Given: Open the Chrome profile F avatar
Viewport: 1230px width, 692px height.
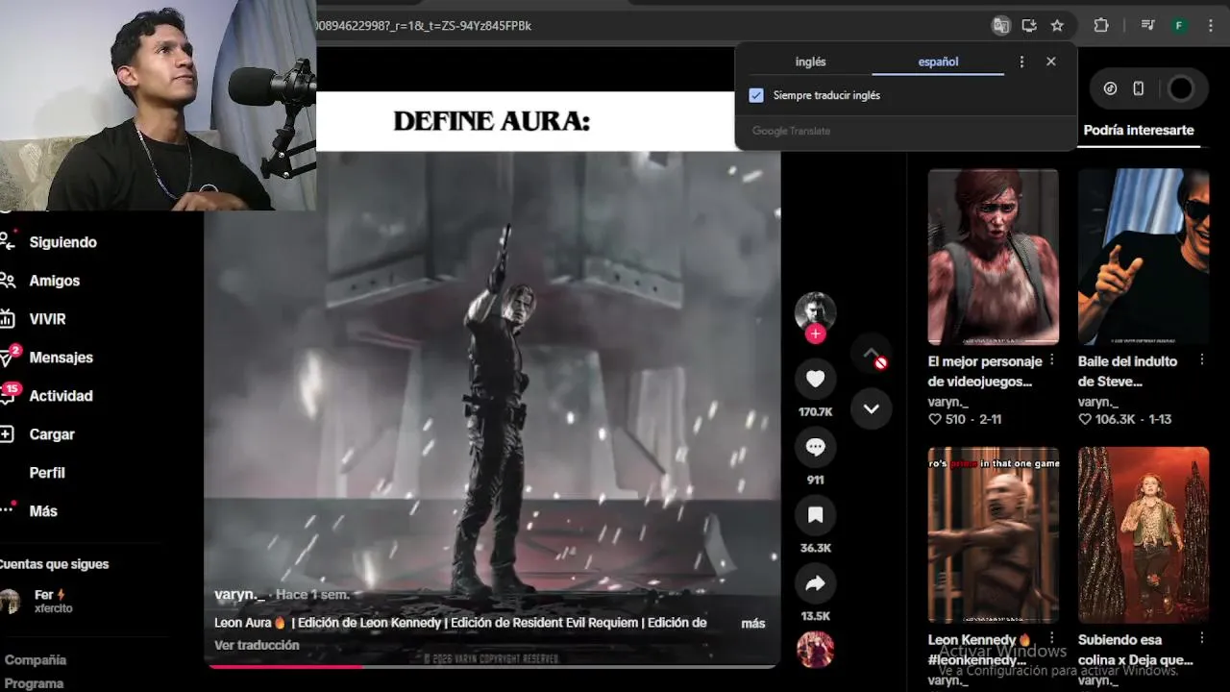Looking at the screenshot, I should (1178, 26).
